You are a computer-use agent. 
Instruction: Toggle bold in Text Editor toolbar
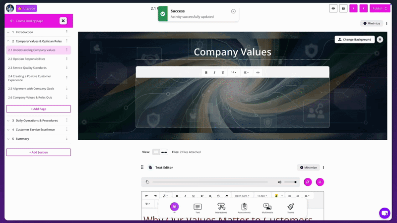(177, 196)
